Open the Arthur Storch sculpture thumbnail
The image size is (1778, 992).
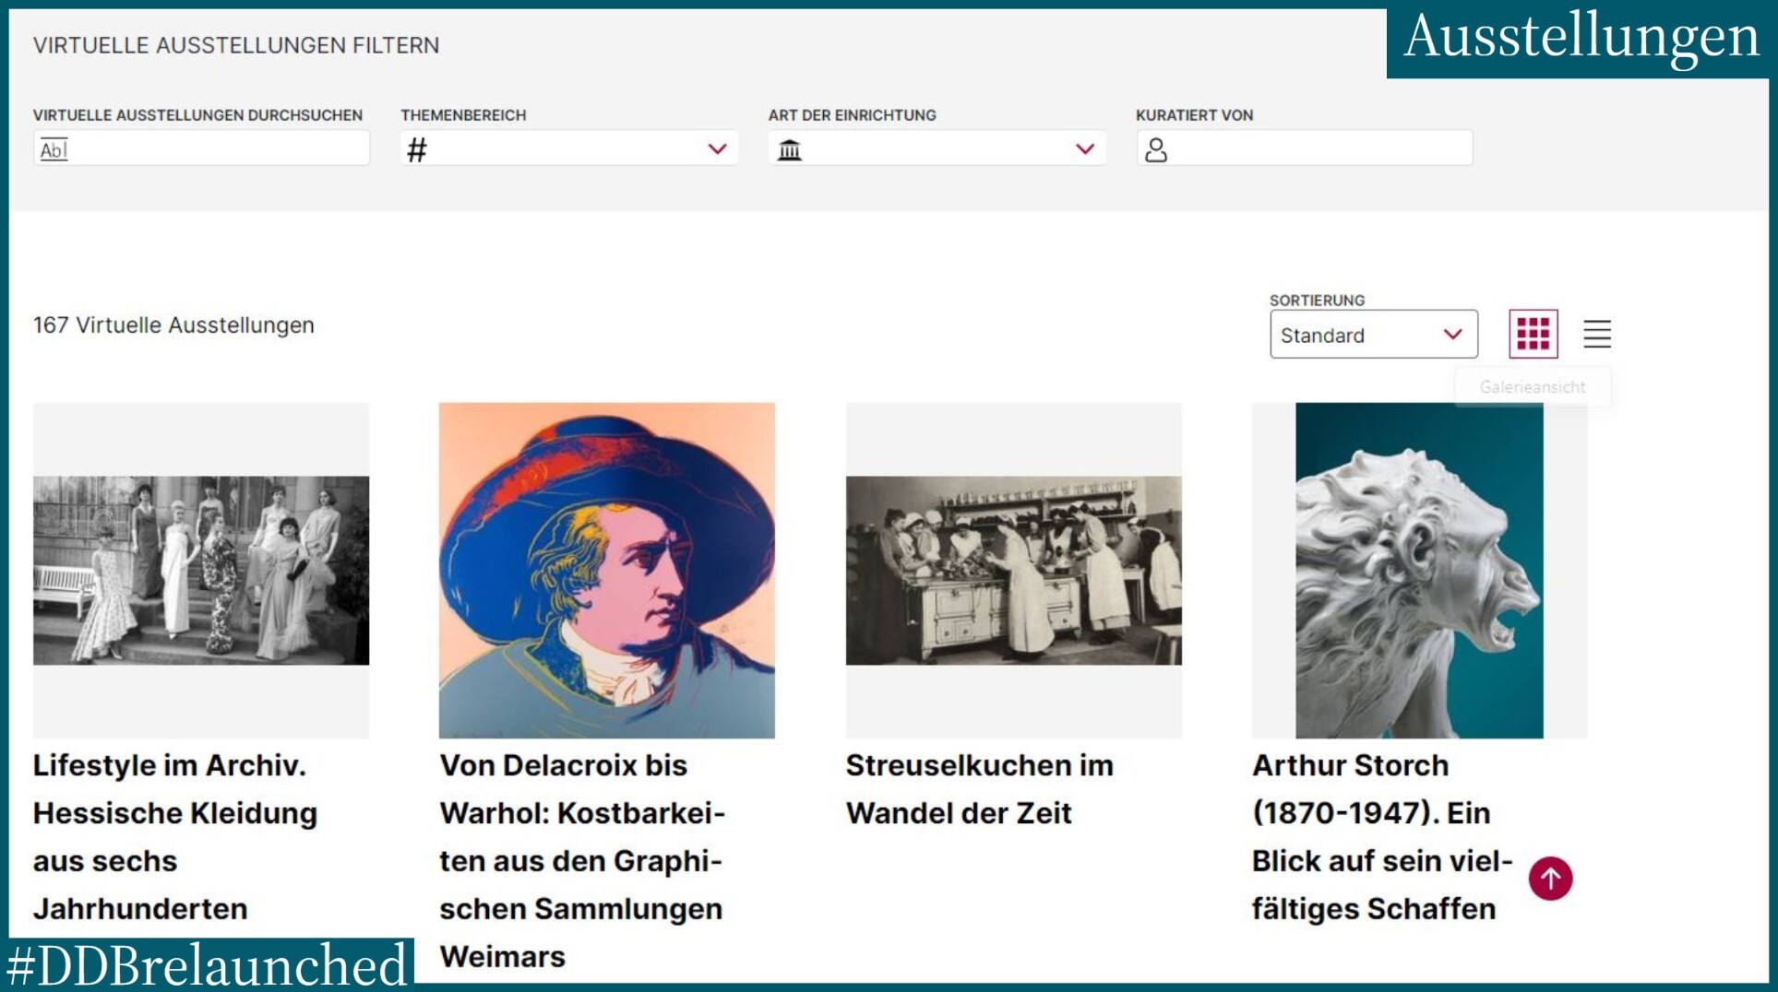(1418, 570)
